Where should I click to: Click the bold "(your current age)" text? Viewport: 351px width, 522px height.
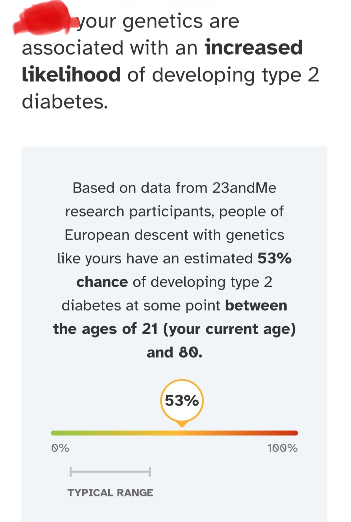(x=229, y=329)
